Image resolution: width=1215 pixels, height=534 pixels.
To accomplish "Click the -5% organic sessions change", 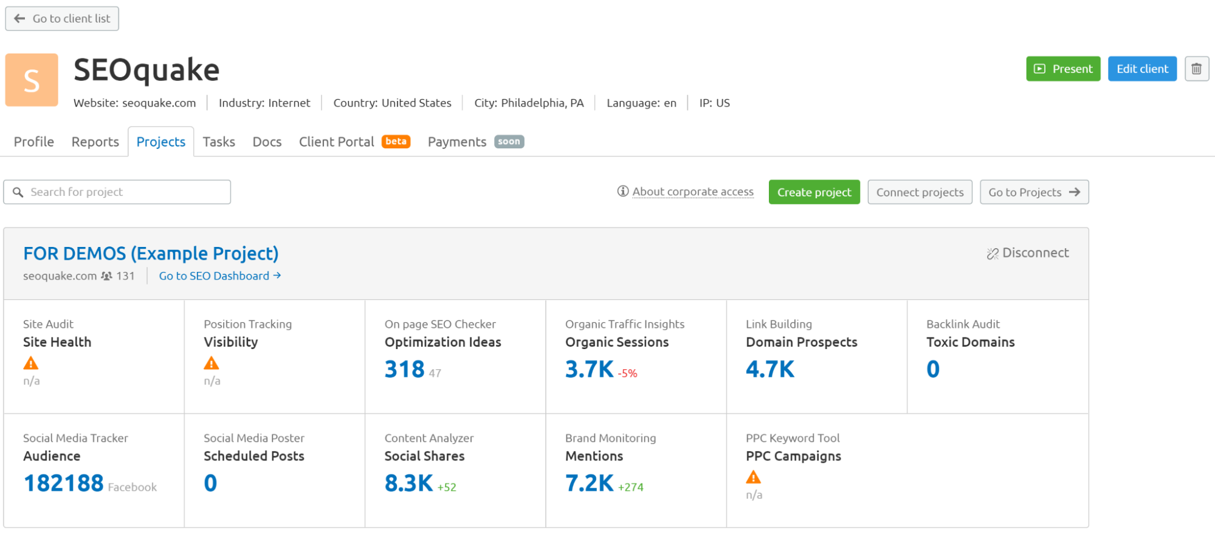I will (x=628, y=373).
